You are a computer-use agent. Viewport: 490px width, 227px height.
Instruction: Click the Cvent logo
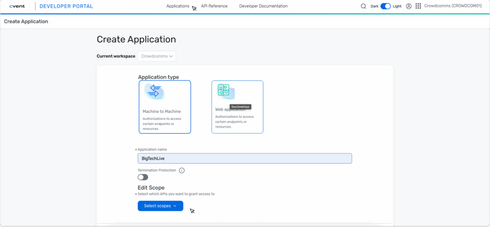[17, 6]
